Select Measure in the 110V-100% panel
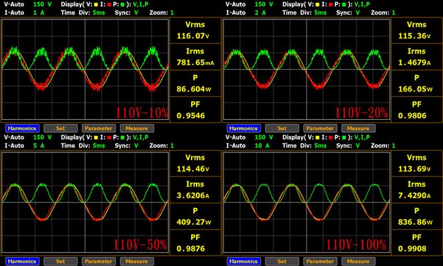Viewport: 443px width, 266px height. [x=359, y=261]
